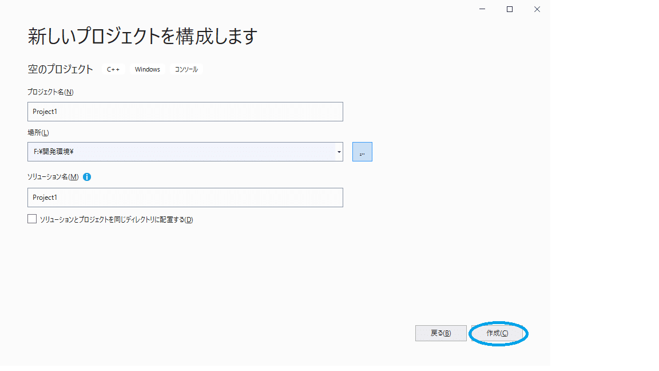Select the Windows platform tag
This screenshot has width=659, height=371.
[147, 69]
